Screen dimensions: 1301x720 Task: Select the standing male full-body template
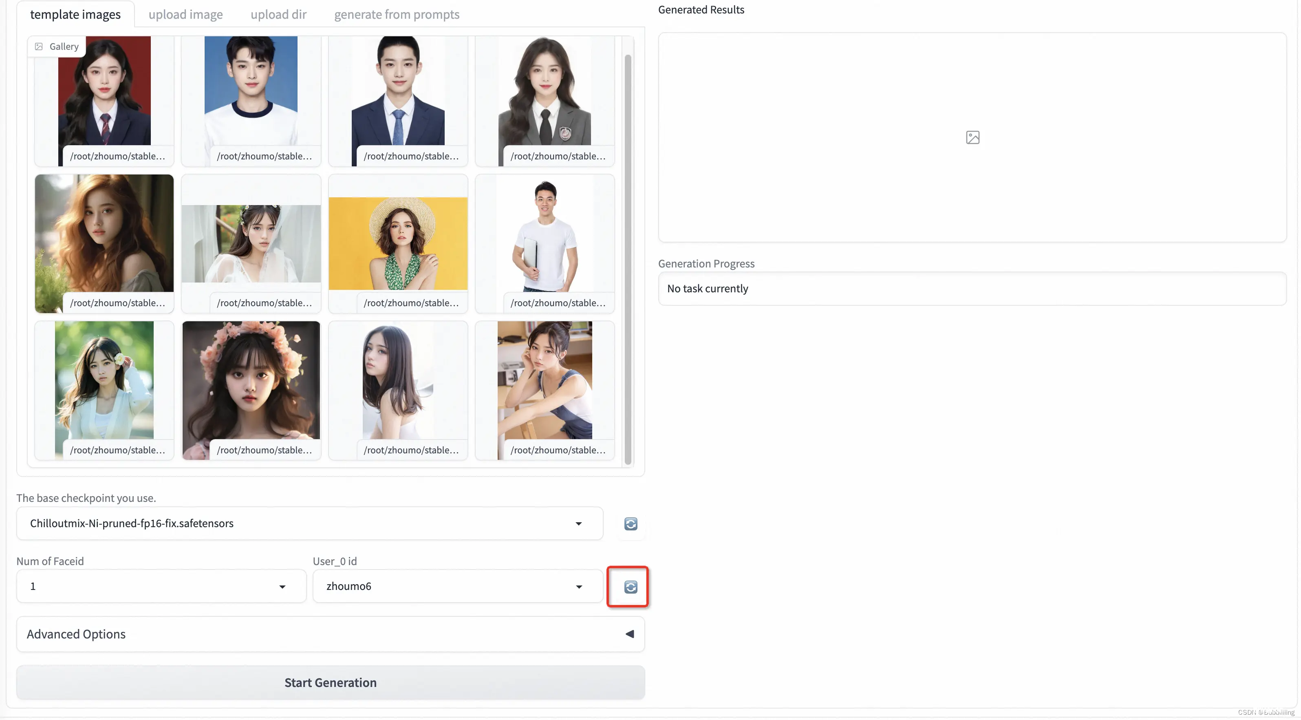click(544, 242)
